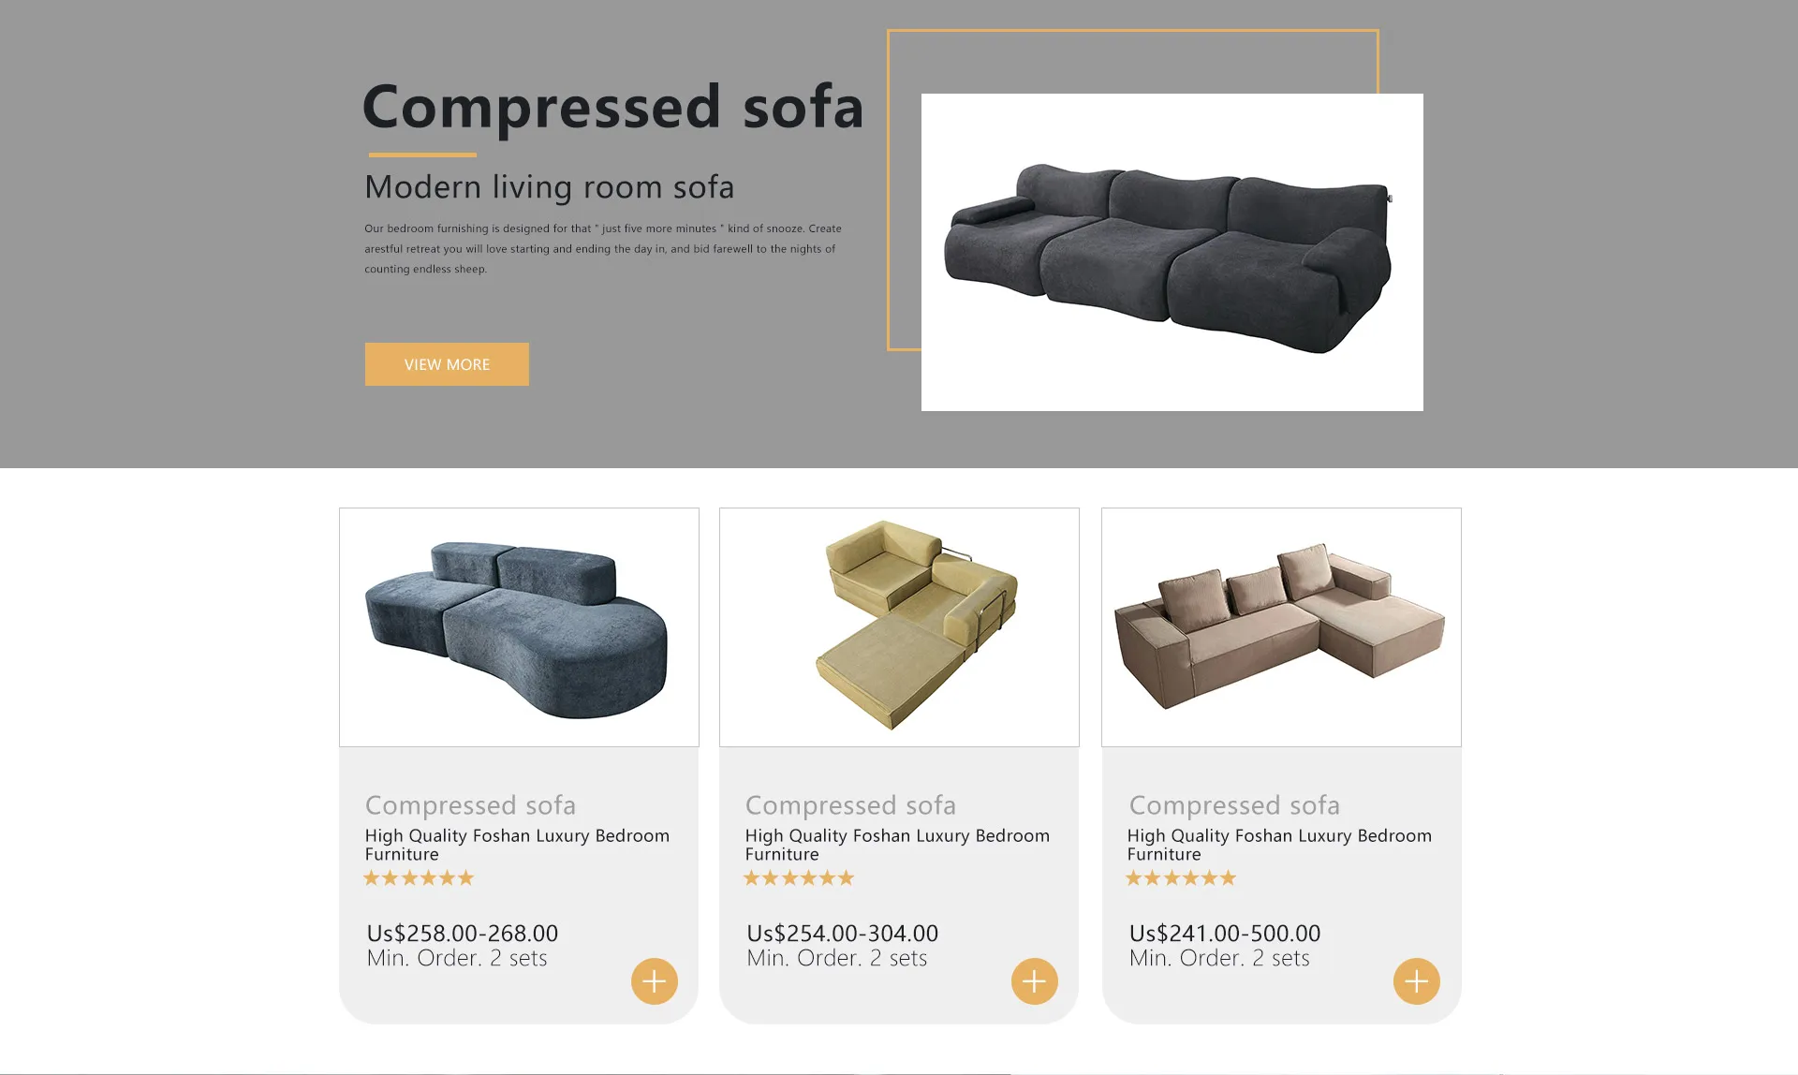Screen dimensions: 1798x1075
Task: Open the yellow folding sofa bed image
Action: pyautogui.click(x=899, y=627)
